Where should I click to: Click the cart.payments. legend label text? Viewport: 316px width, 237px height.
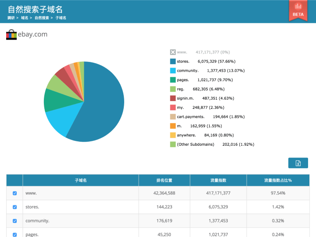(x=190, y=117)
